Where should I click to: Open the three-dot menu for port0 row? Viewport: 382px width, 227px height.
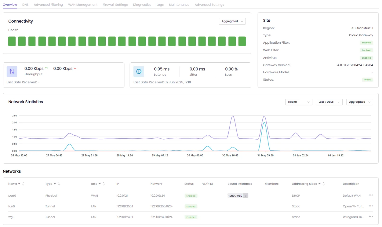tap(371, 195)
